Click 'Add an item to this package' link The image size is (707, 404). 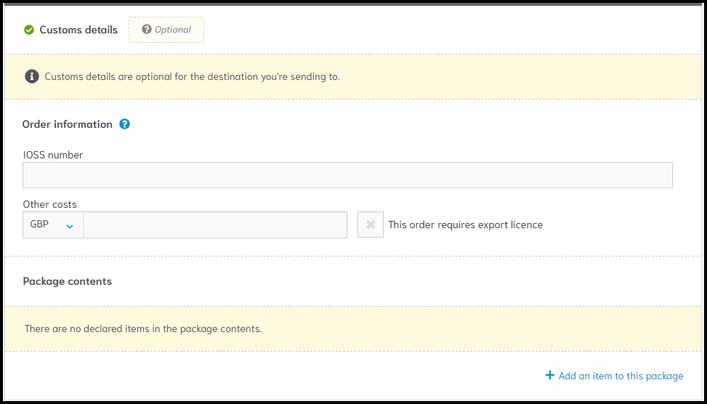pos(621,376)
